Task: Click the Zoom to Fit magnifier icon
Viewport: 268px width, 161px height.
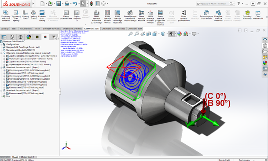Action: click(x=131, y=34)
